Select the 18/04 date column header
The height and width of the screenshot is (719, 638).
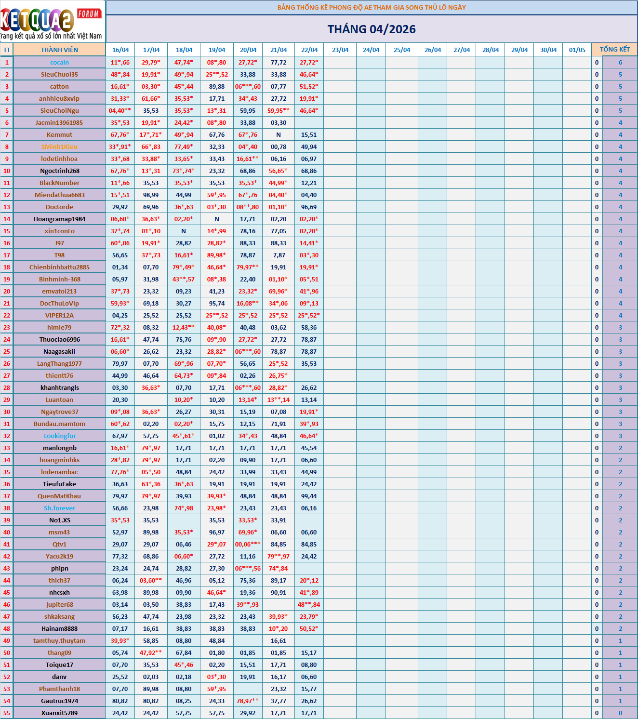(184, 50)
